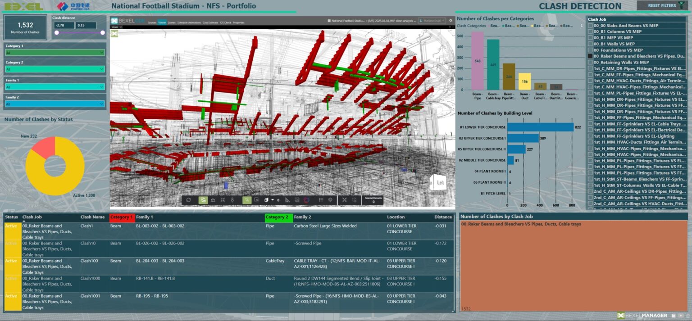Viewport: 692px width, 321px height.
Task: Expand the appearance options arrow in viewer toolbar
Action: coord(272,199)
